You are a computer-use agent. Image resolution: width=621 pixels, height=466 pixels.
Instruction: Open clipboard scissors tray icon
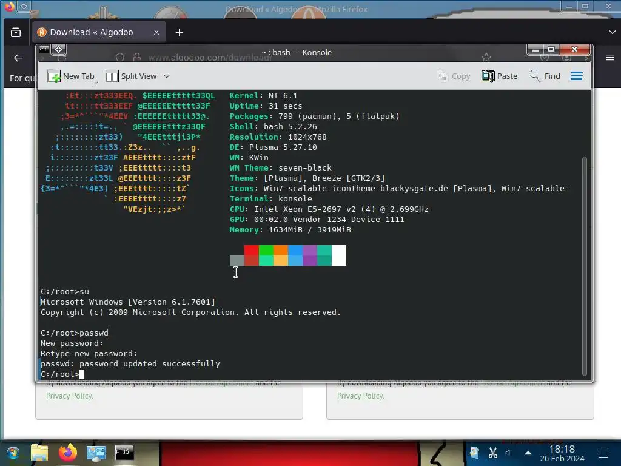click(492, 453)
